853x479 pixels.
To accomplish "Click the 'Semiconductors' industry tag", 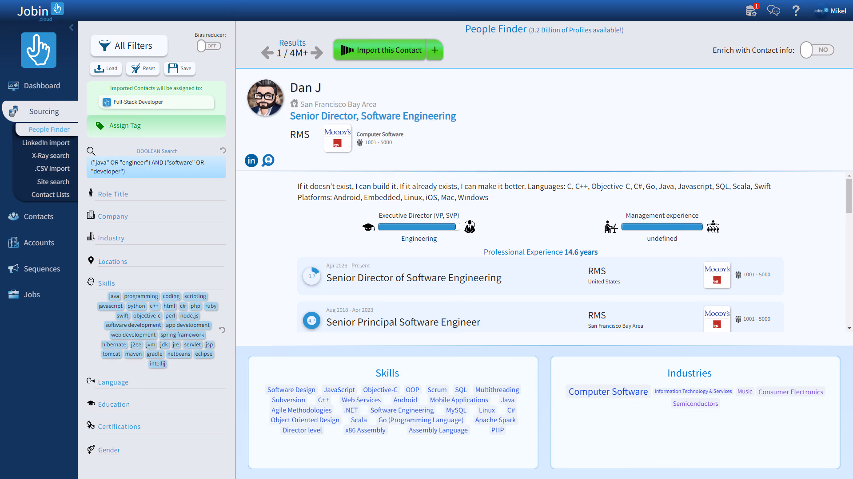I will (695, 404).
